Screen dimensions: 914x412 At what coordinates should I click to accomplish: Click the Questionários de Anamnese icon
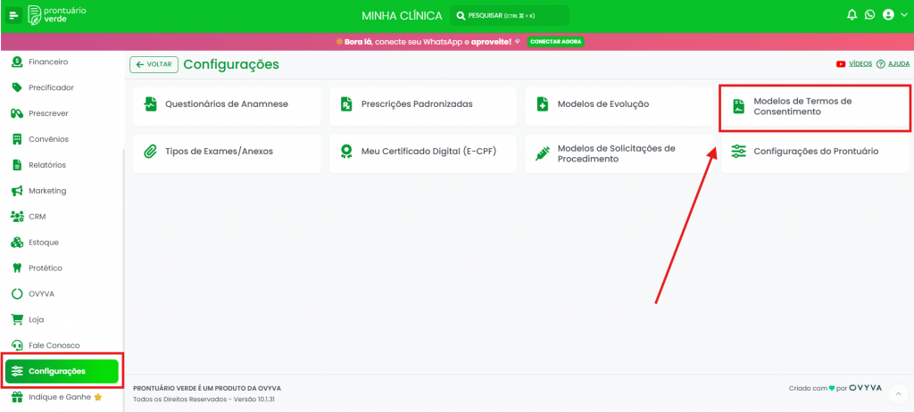point(150,104)
